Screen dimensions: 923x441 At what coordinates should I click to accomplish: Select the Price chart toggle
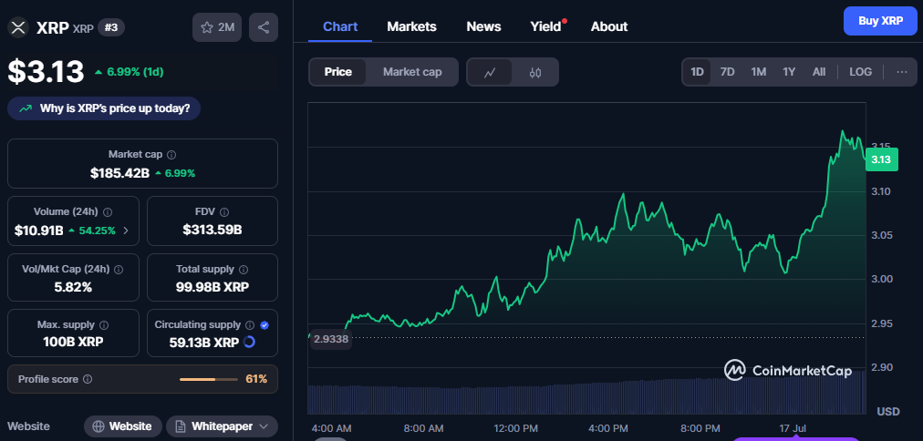tap(337, 72)
